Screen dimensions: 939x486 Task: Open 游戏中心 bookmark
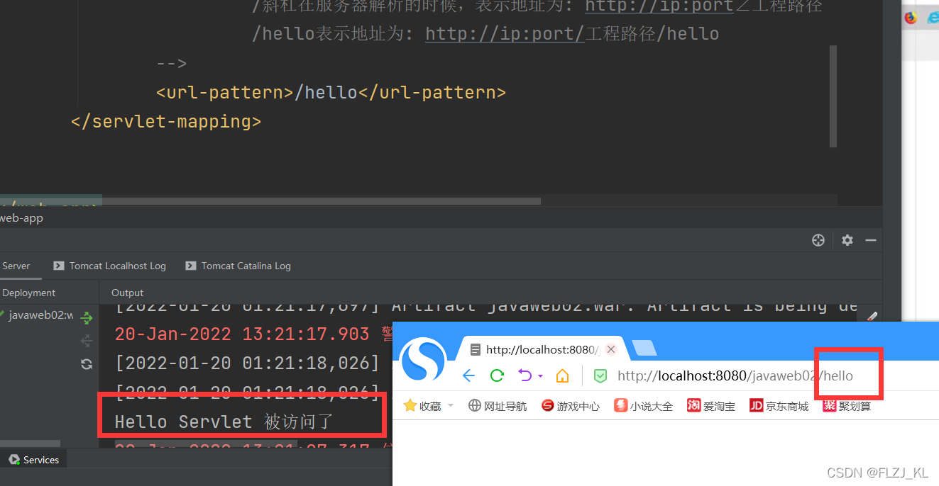pyautogui.click(x=570, y=406)
